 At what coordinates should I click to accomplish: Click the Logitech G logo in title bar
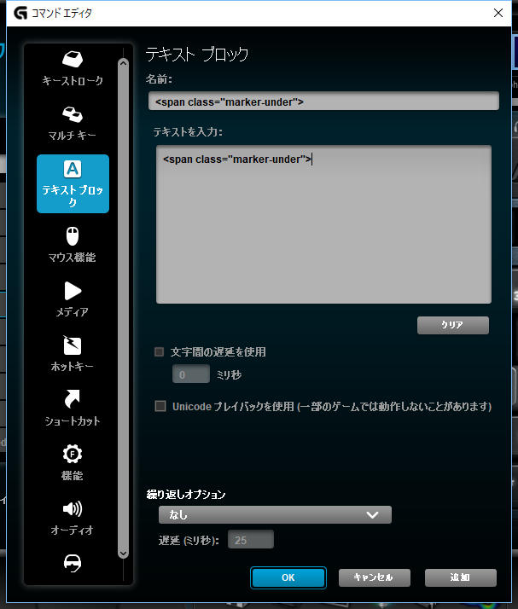click(x=20, y=13)
